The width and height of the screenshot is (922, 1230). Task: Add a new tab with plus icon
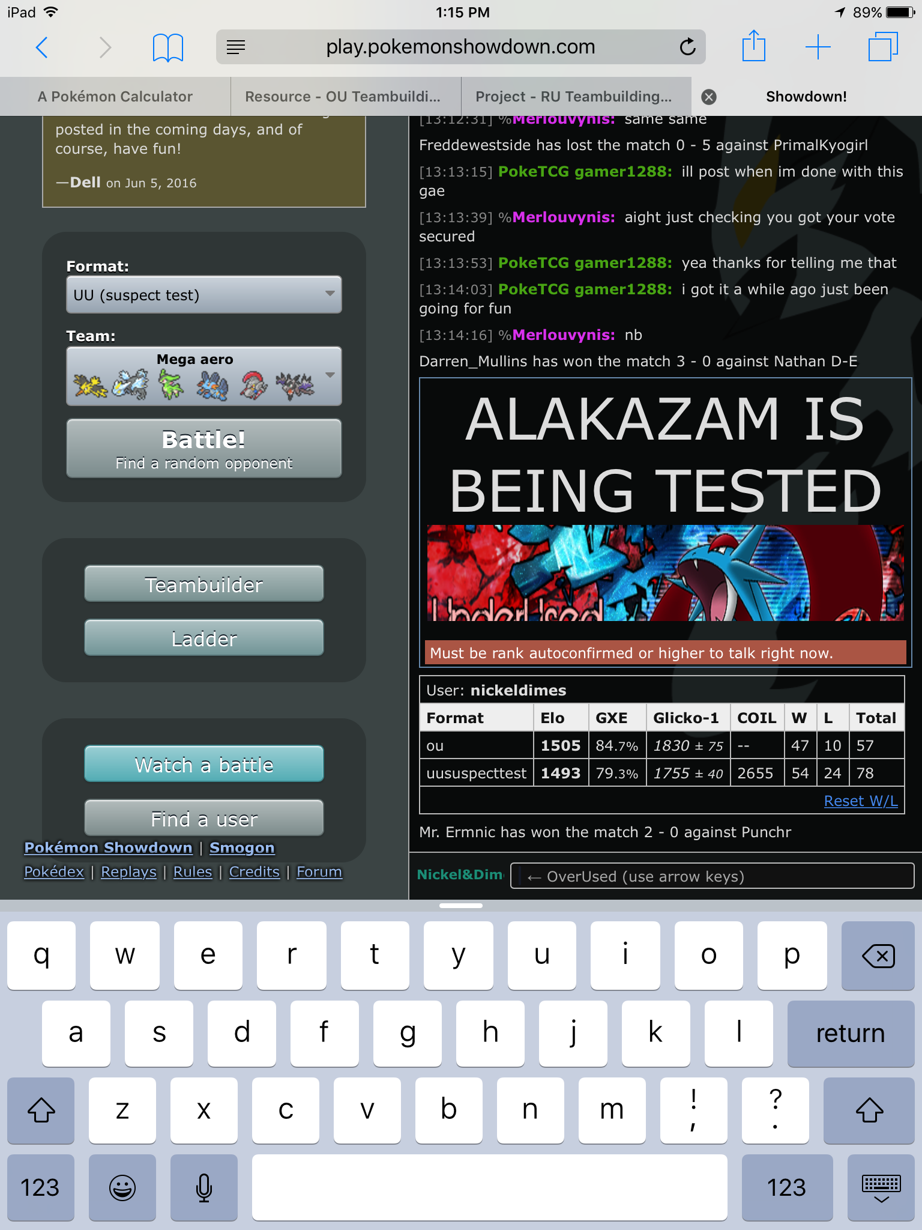(818, 47)
